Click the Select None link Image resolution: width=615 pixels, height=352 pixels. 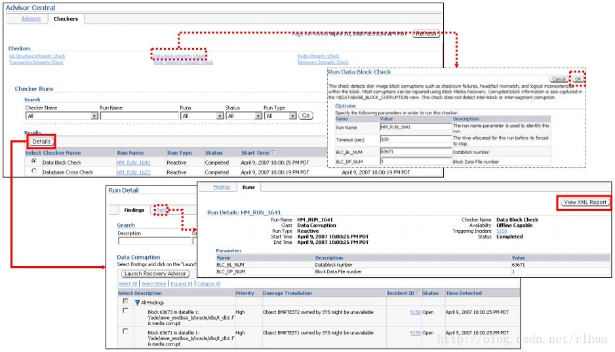pyautogui.click(x=153, y=284)
